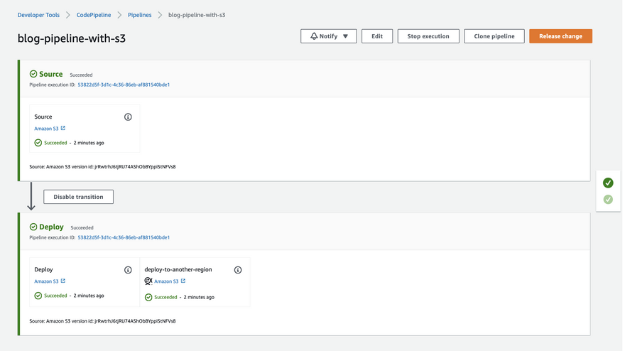Click Succeeded label next to Source heading
This screenshot has height=351, width=625.
81,75
